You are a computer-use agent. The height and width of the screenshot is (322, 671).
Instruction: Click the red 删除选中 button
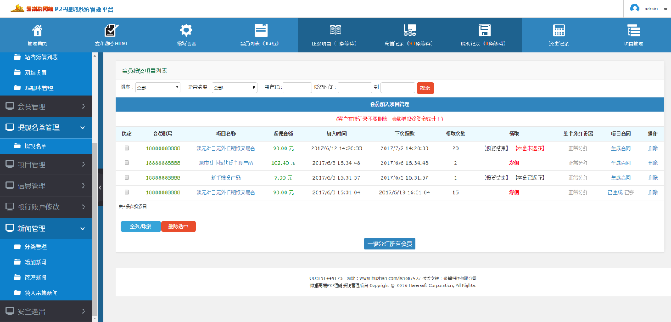178,227
